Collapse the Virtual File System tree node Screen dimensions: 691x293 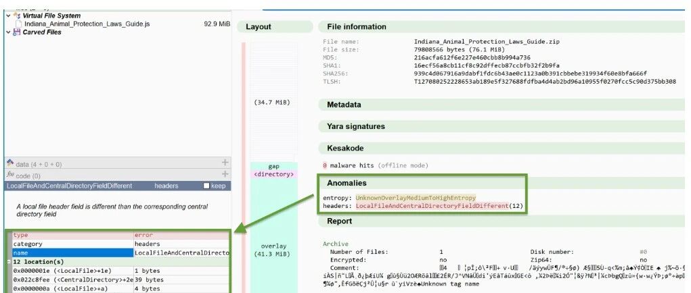[8, 16]
